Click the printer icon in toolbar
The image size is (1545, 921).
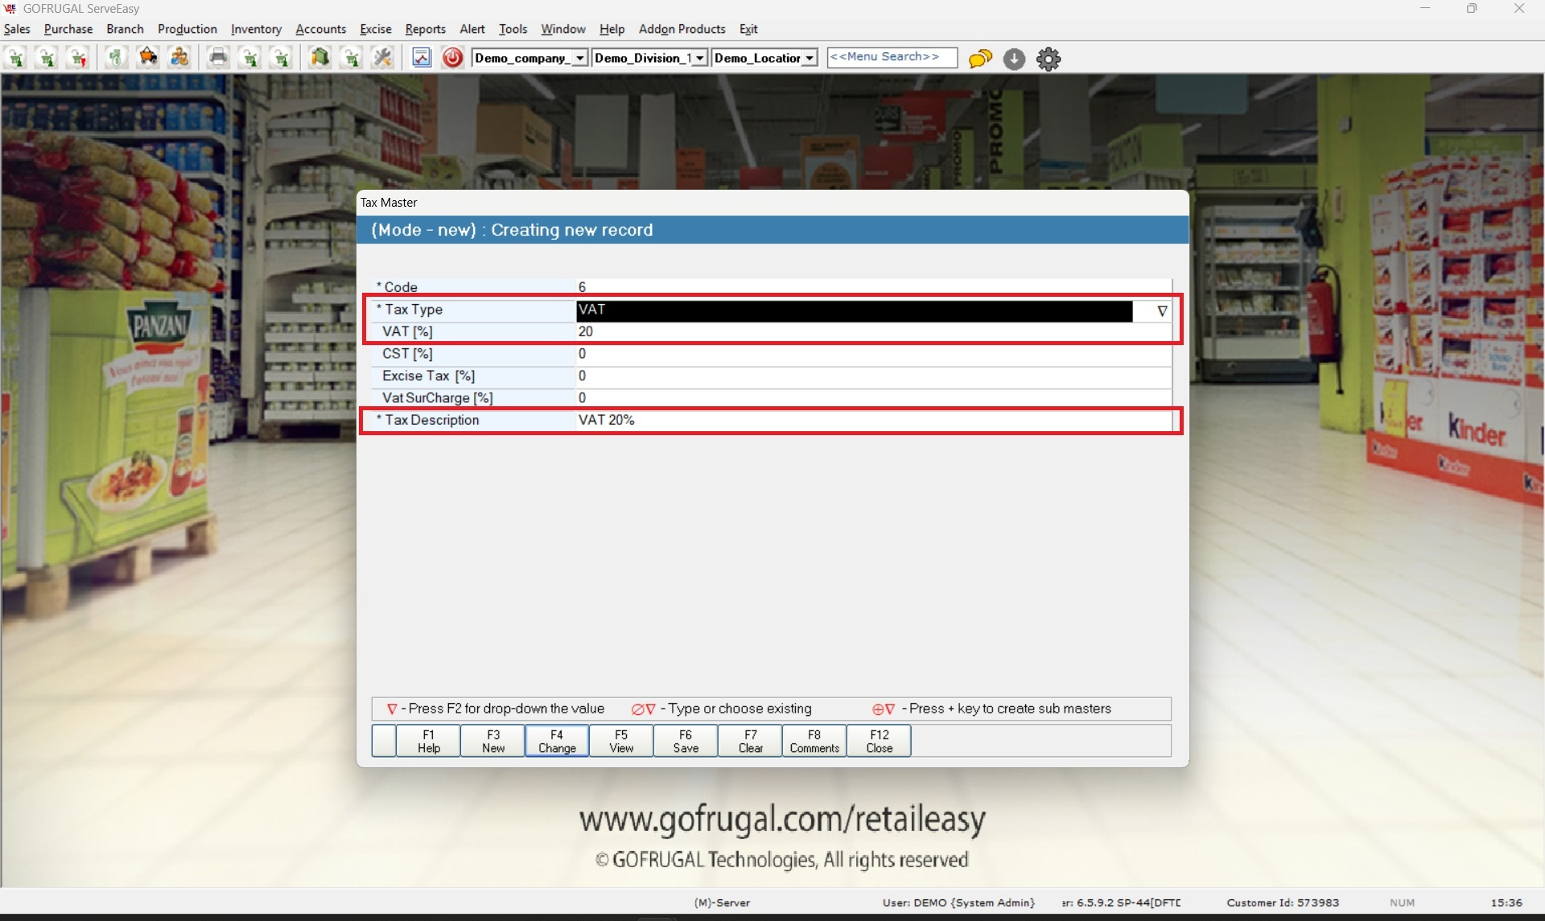[x=218, y=58]
